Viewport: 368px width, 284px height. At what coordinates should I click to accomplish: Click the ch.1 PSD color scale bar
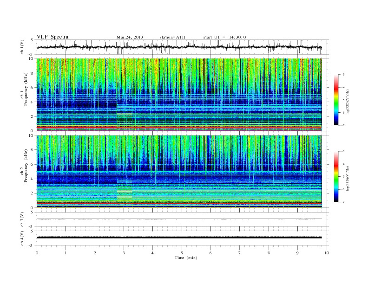[336, 100]
